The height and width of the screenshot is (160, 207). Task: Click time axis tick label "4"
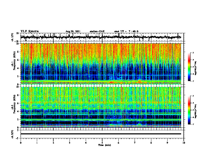coord(86,143)
